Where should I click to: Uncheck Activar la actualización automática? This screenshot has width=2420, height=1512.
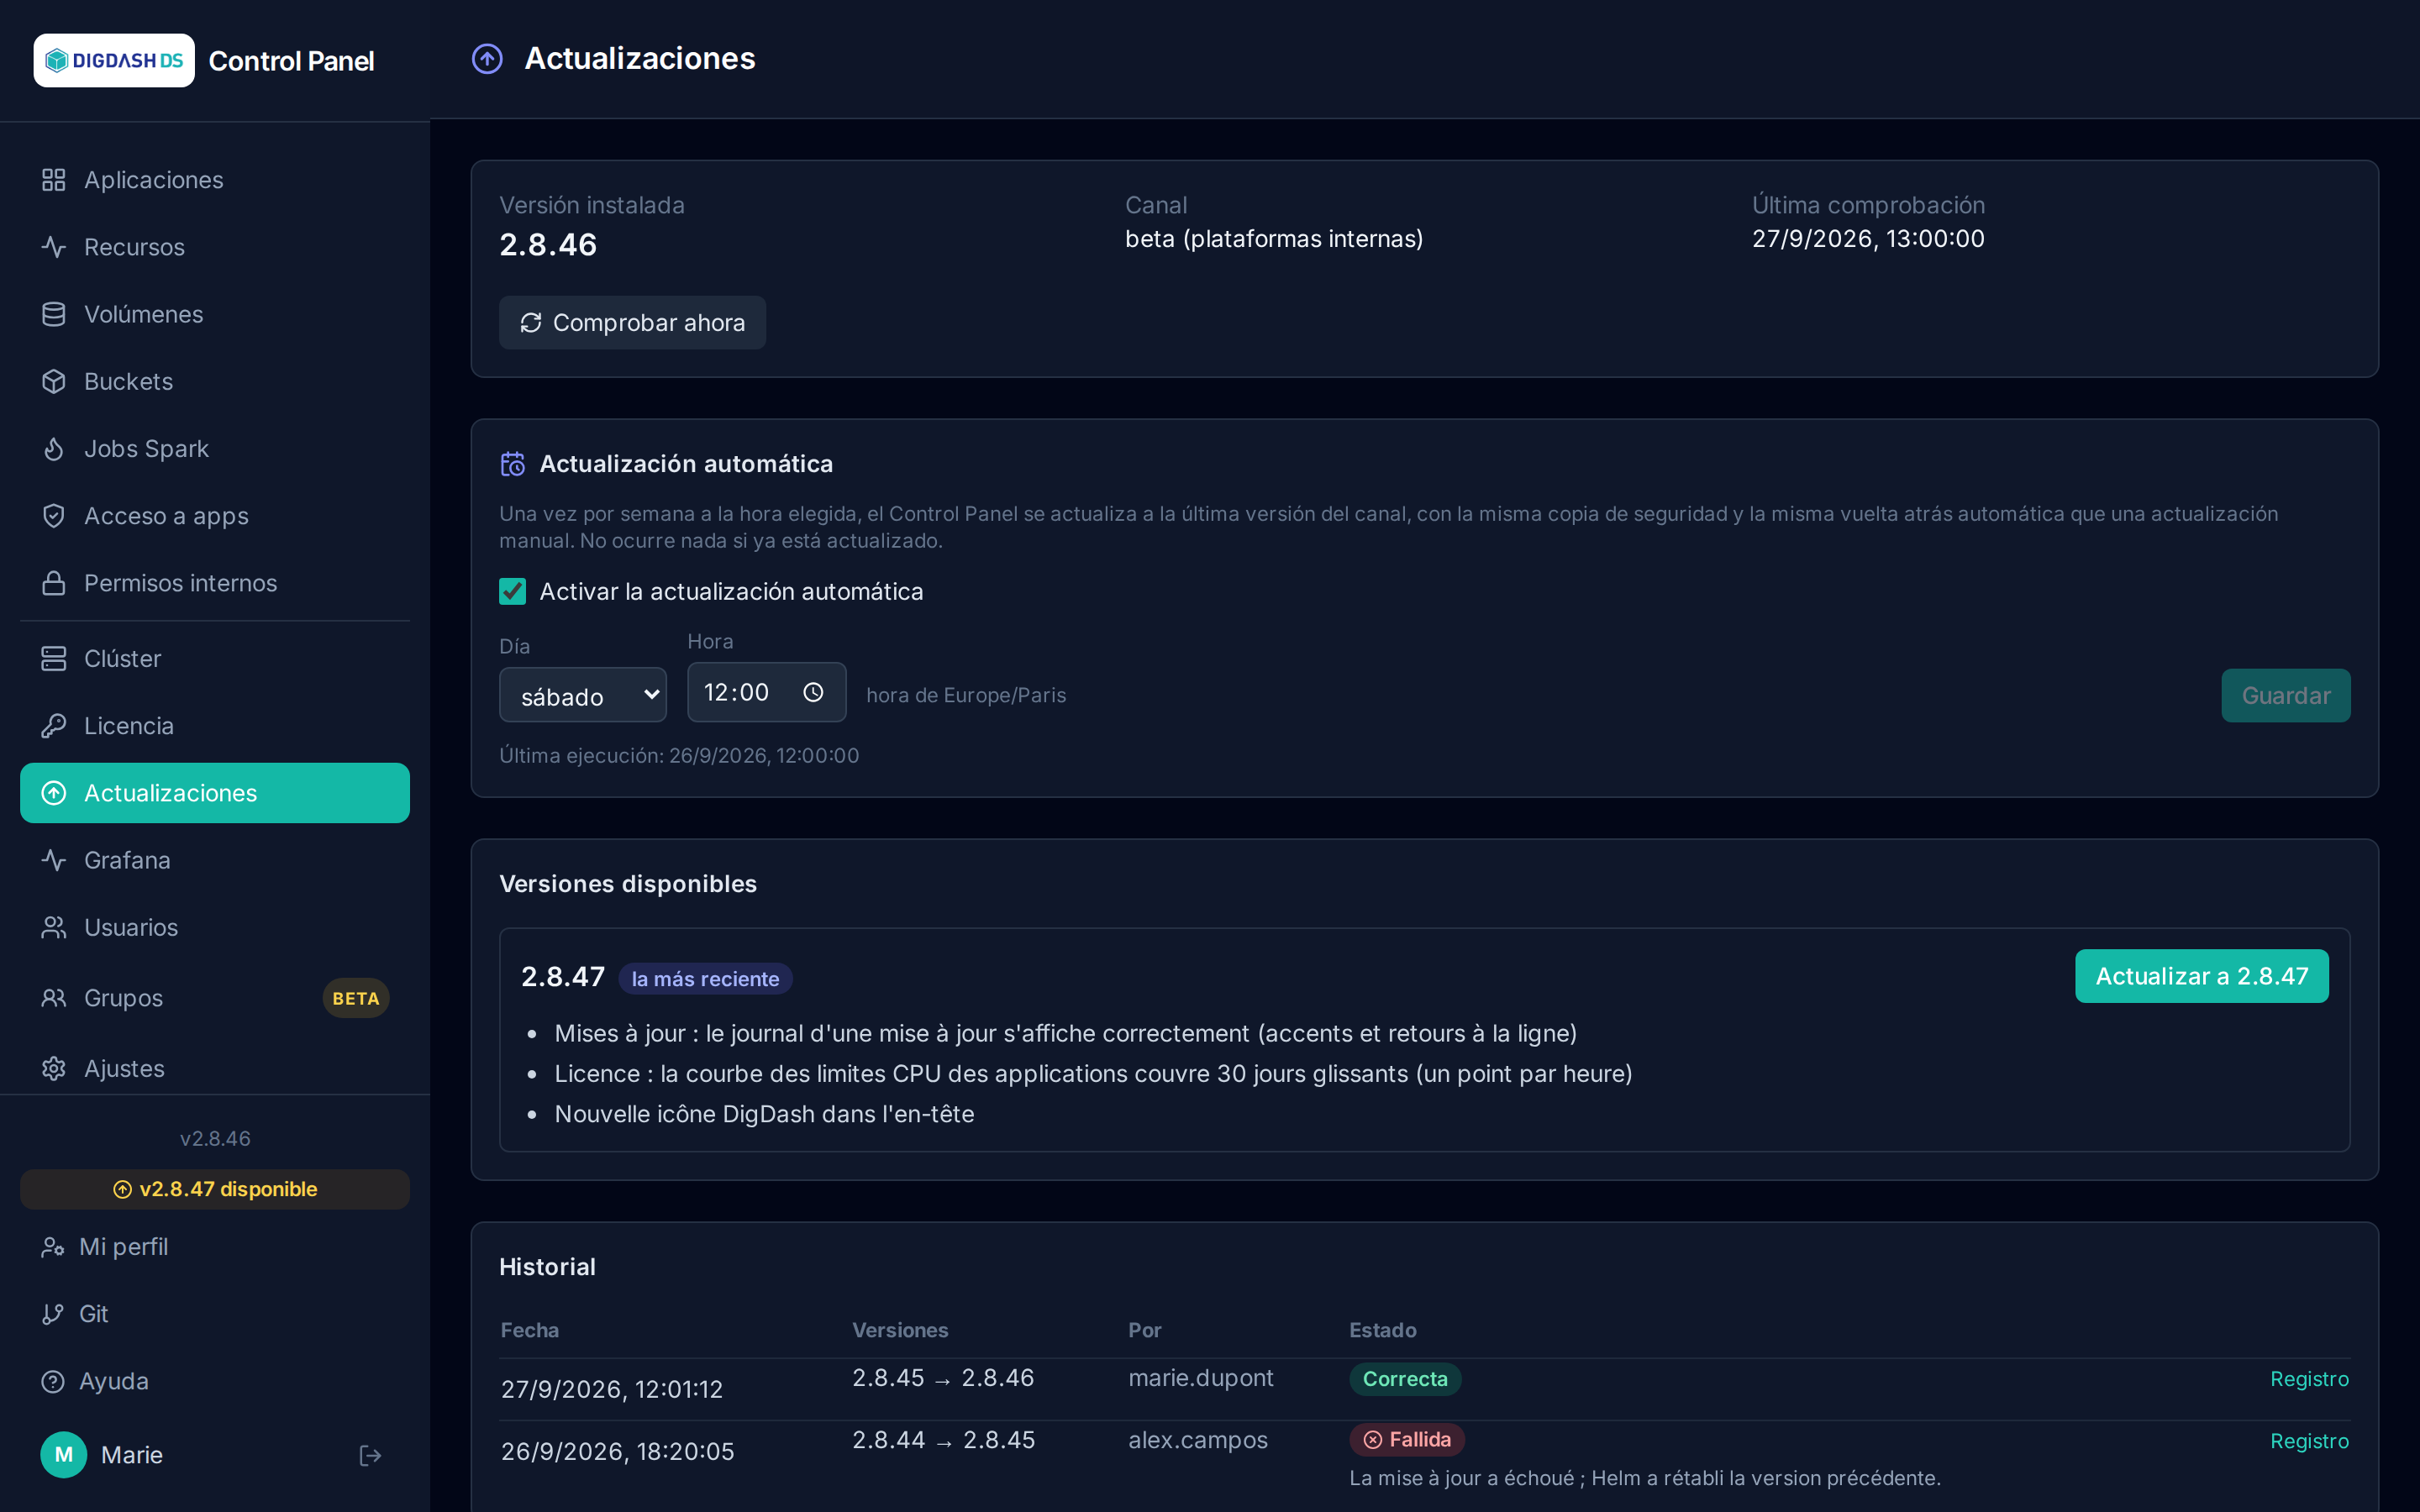pyautogui.click(x=512, y=592)
